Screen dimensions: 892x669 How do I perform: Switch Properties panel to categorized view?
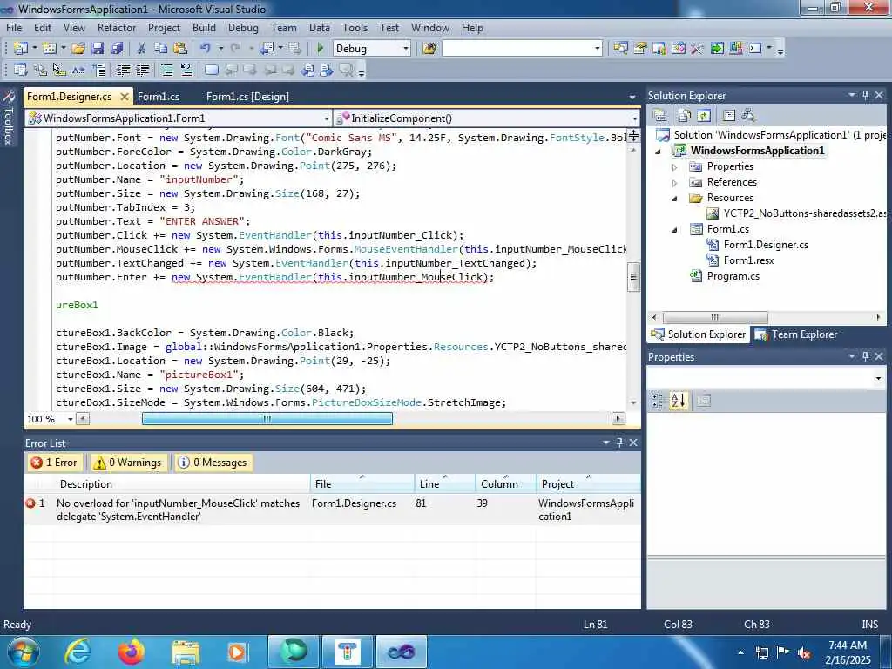pos(658,401)
